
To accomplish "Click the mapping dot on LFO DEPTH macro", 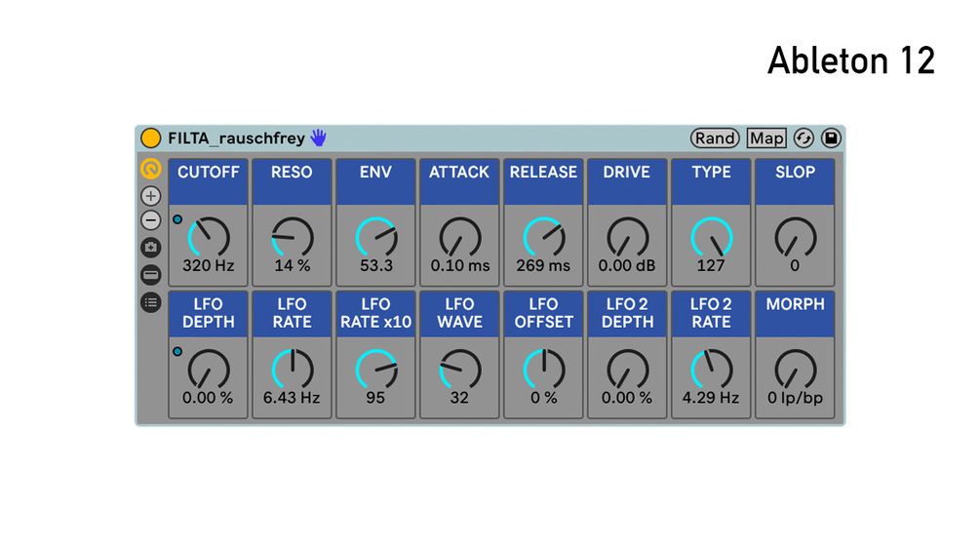I will coord(177,352).
